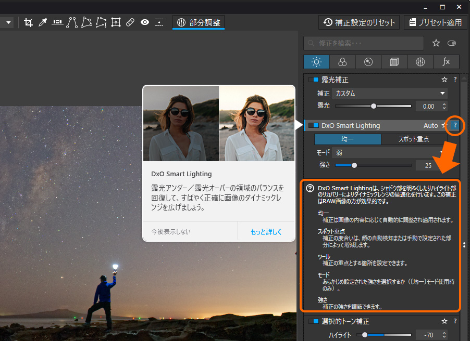Click the 強さ intensity slider handle
Viewport: 470px width, 341px height.
pos(354,165)
